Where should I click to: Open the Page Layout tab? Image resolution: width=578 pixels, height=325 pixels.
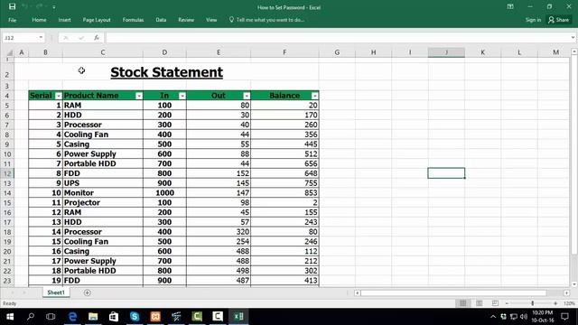pyautogui.click(x=97, y=20)
